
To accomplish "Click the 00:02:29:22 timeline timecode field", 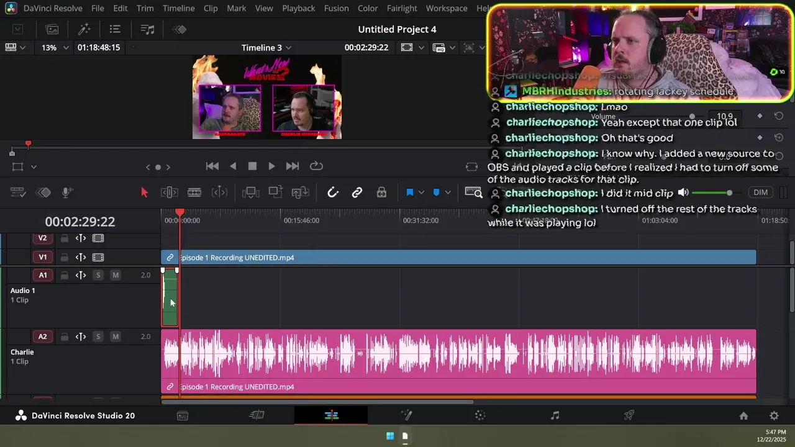I will pyautogui.click(x=80, y=222).
